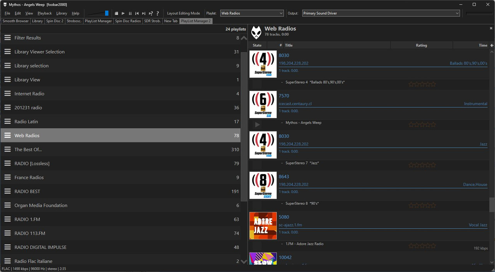Switch to the Strobosc. tab
Screen dimensions: 495x272
[74, 21]
